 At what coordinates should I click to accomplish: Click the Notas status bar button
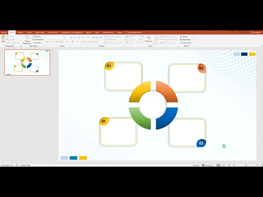pyautogui.click(x=196, y=165)
